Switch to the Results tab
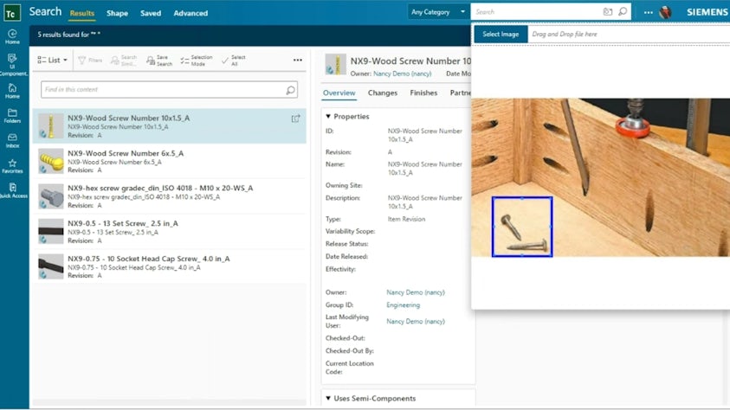This screenshot has height=410, width=730. pos(82,13)
